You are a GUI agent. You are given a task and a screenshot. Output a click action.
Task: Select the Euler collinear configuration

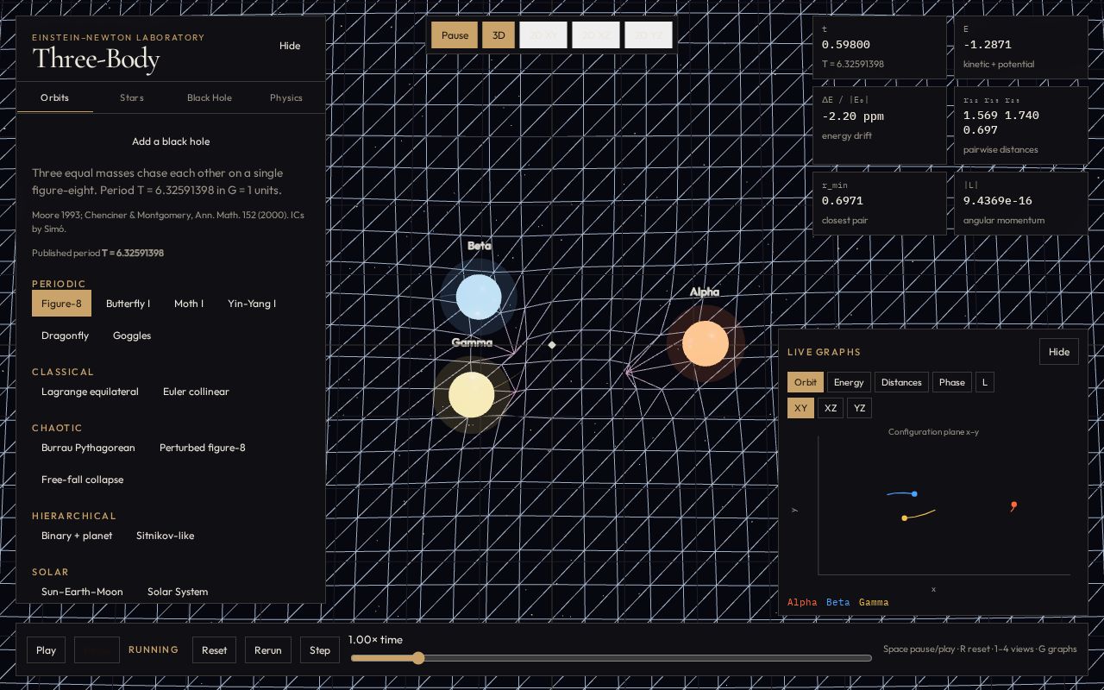click(x=196, y=392)
